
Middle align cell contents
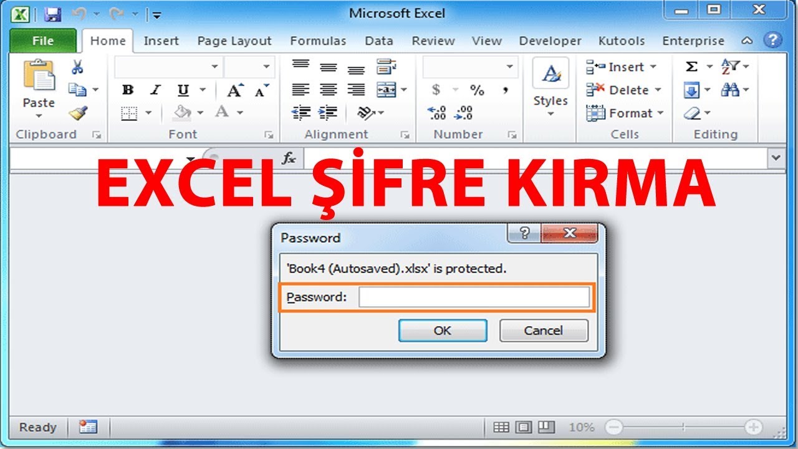tap(329, 67)
